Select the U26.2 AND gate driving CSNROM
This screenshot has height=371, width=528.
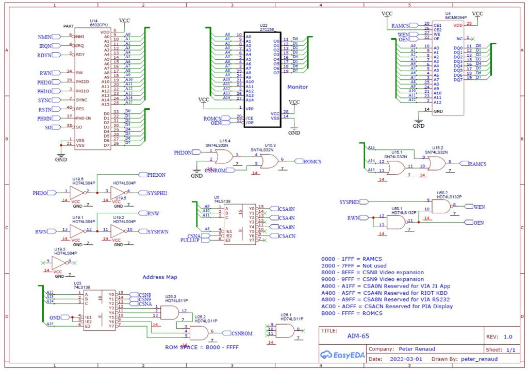tap(198, 333)
